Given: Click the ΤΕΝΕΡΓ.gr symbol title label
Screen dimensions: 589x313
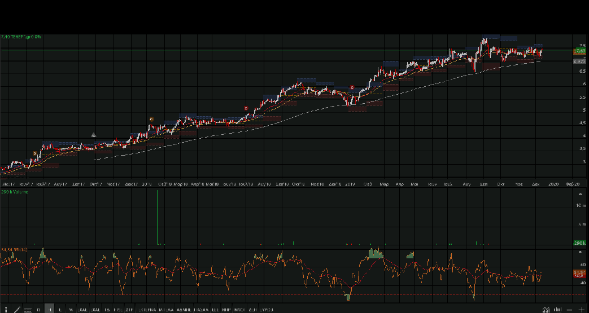Looking at the screenshot, I should (x=21, y=37).
